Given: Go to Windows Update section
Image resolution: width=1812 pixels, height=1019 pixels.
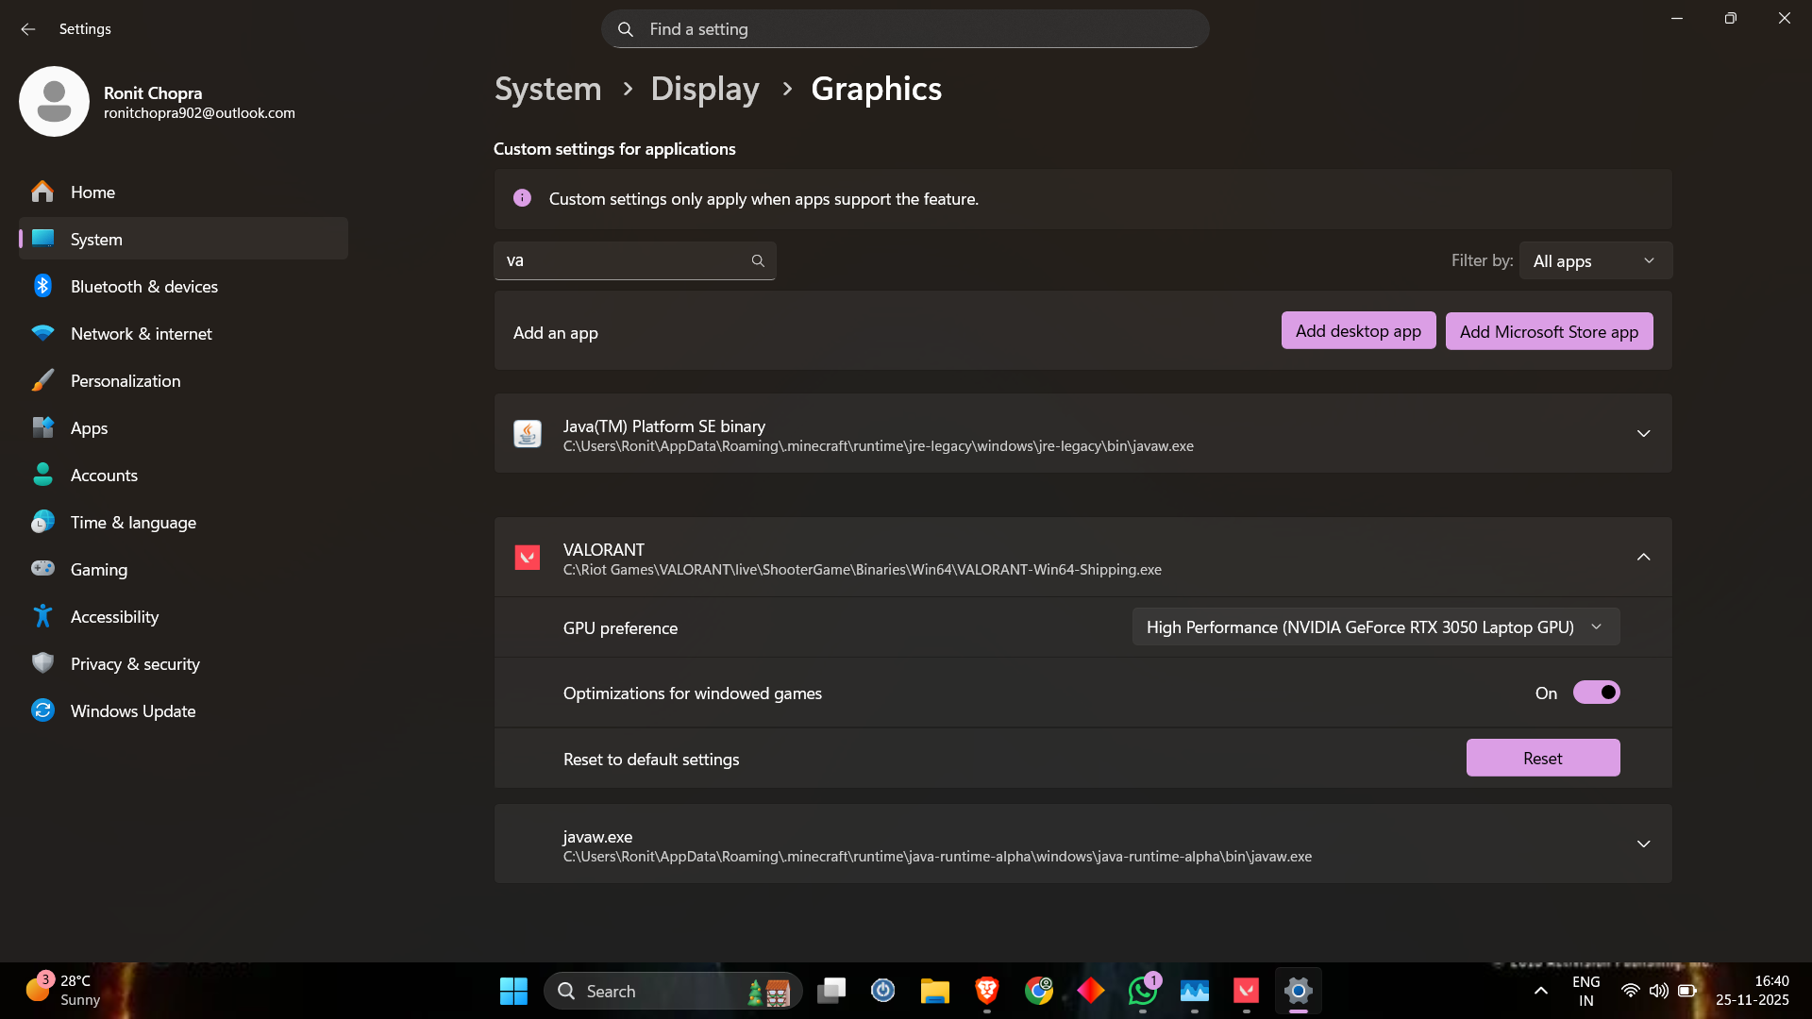Looking at the screenshot, I should pyautogui.click(x=133, y=710).
